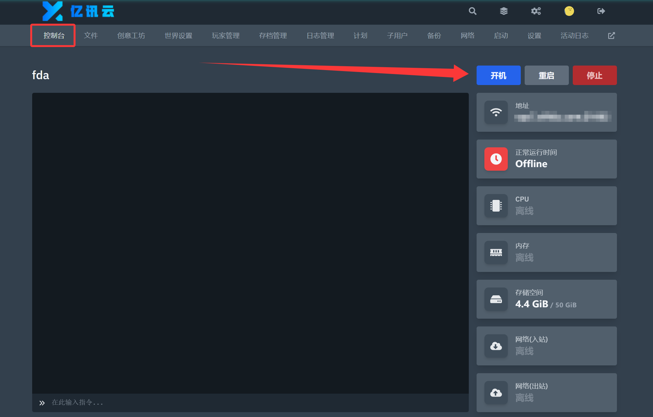Screen dimensions: 653x417
Task: Click the 重启 restart button
Action: click(546, 75)
